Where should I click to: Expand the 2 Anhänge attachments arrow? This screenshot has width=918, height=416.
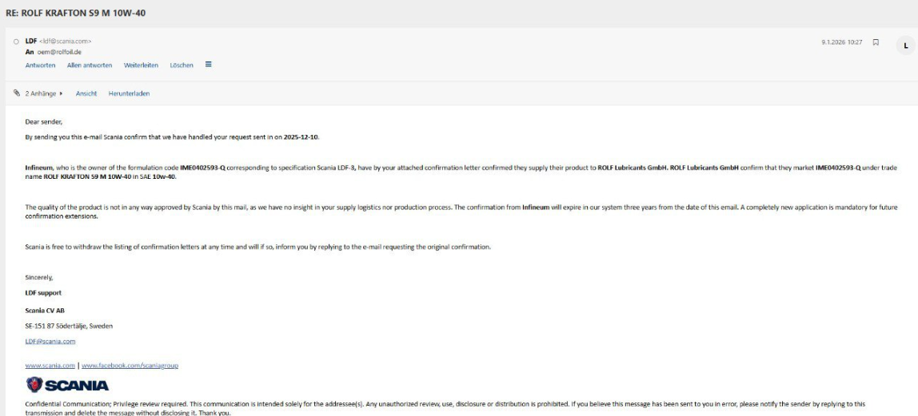pyautogui.click(x=61, y=93)
